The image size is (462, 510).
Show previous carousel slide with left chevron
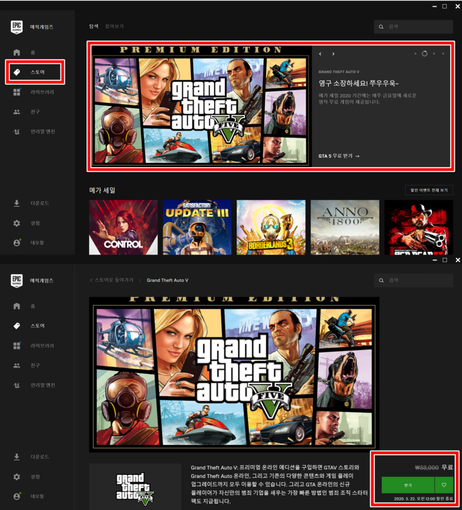click(x=320, y=54)
